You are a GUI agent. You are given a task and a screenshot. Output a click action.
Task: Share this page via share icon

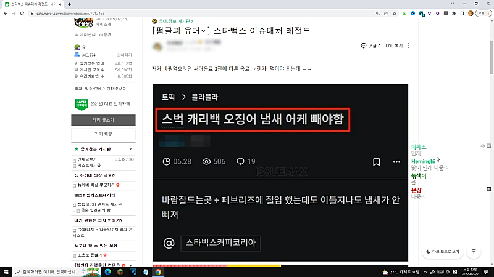tap(386, 14)
